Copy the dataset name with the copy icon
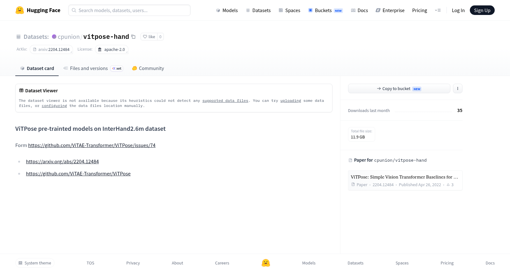The height and width of the screenshot is (274, 510). click(x=133, y=37)
